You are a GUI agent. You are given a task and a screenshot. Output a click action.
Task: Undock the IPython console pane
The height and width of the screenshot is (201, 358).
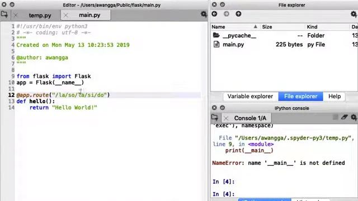(222, 108)
